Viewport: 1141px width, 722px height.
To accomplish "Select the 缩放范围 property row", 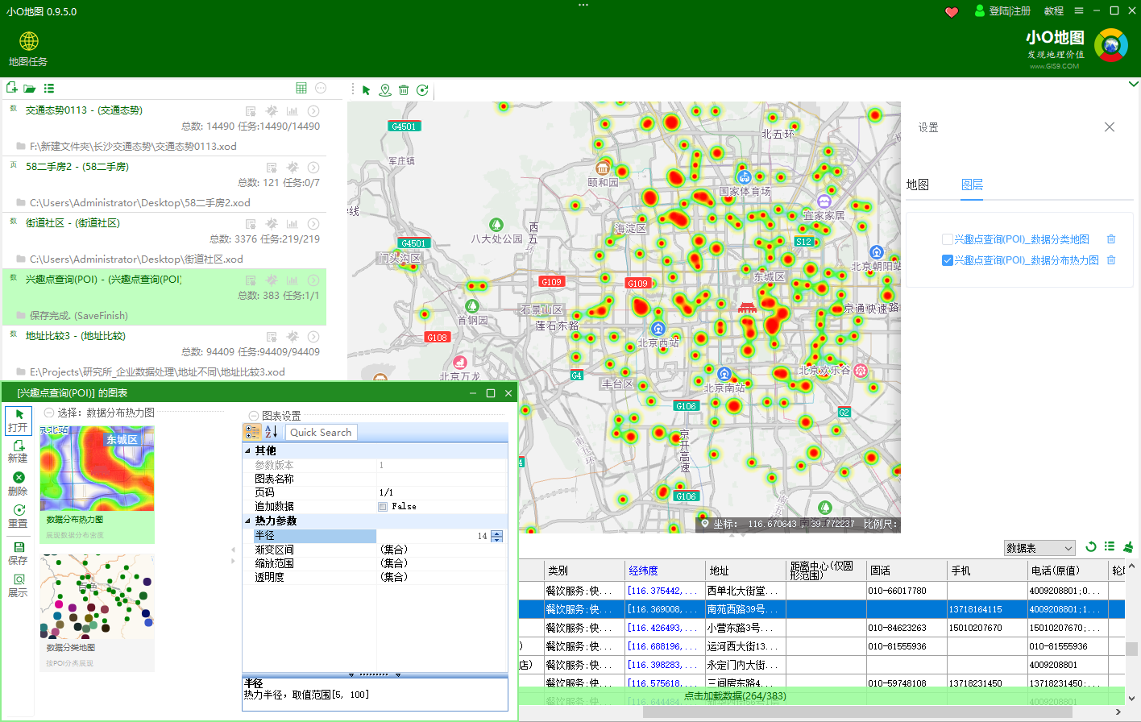I will click(x=375, y=563).
